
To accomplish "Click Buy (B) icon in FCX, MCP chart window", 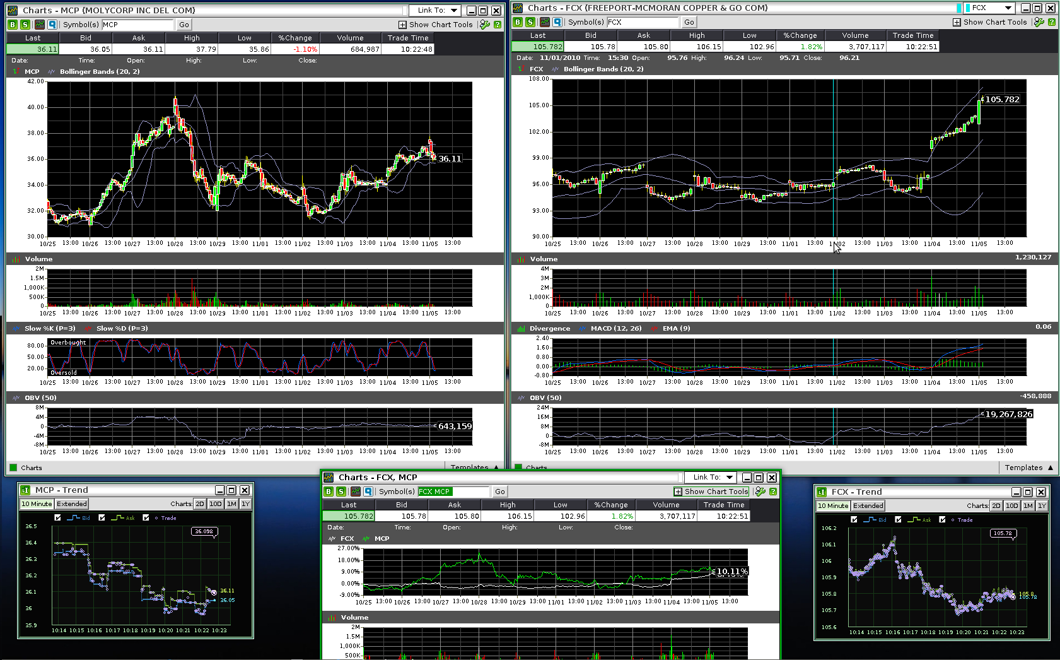I will coord(329,492).
